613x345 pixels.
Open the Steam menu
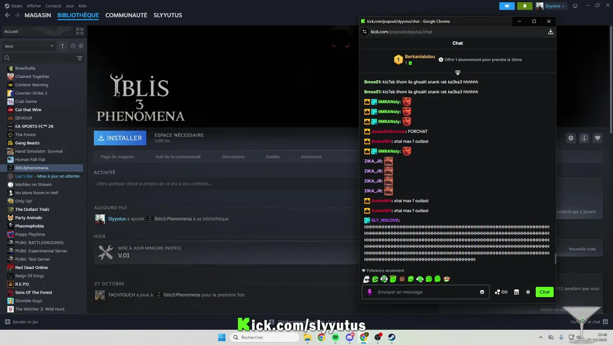pyautogui.click(x=13, y=6)
